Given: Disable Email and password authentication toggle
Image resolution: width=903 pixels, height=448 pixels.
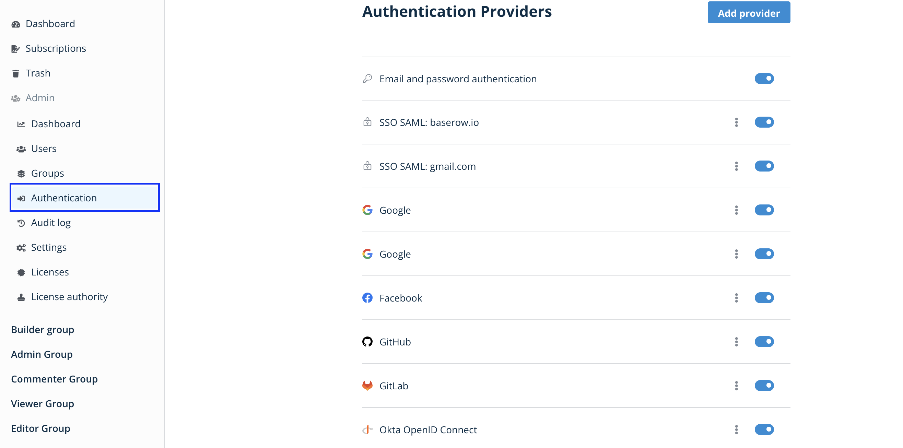Looking at the screenshot, I should 764,79.
